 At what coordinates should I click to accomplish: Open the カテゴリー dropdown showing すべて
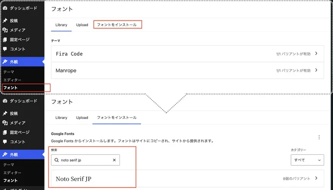[308, 160]
